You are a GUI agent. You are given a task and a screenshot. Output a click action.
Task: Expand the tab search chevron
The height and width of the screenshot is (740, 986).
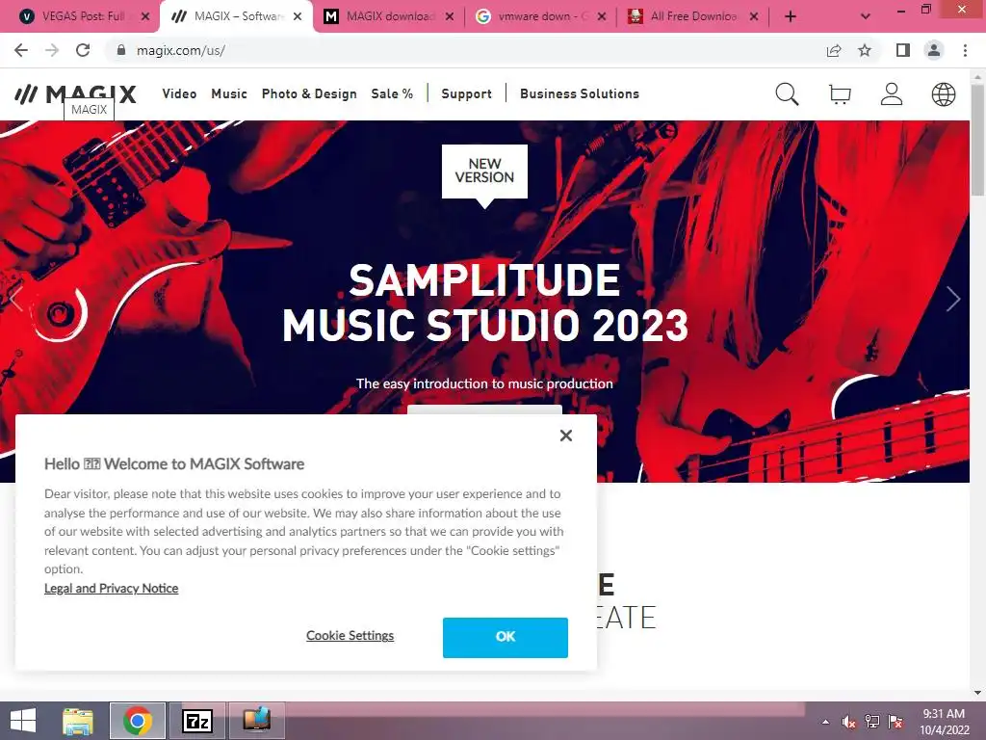866,16
